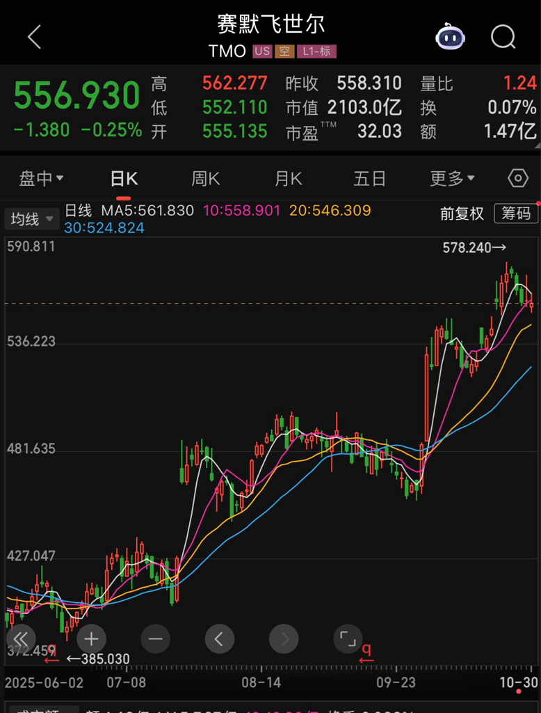Tap the 2025-06-02 date label

click(x=45, y=682)
